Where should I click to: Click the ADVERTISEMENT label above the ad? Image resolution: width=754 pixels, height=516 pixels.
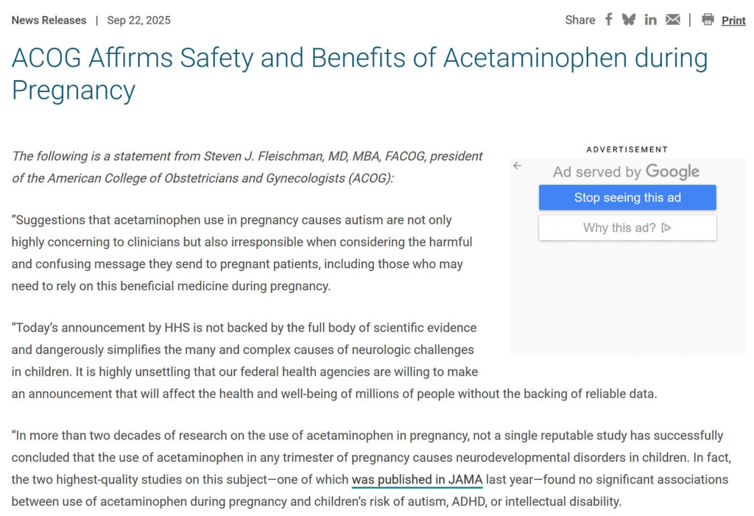[x=627, y=149]
